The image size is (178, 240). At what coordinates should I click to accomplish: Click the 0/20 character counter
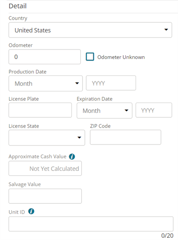[x=167, y=236]
